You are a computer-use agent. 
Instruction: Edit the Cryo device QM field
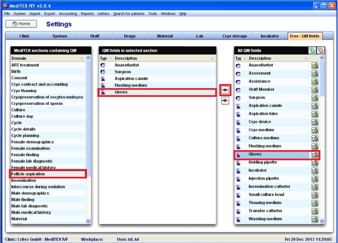click(315, 122)
